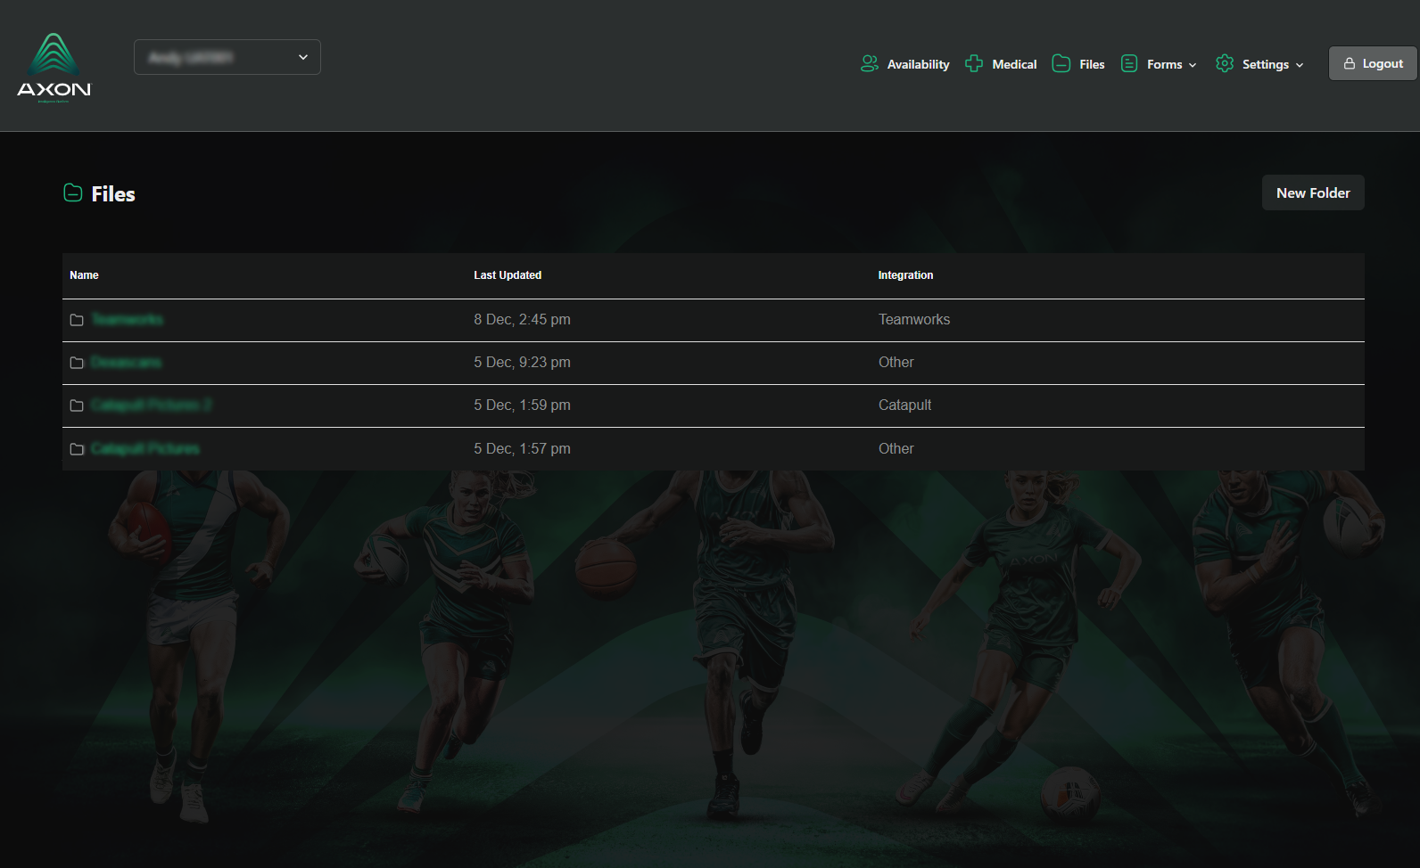Click the Settings gear icon
This screenshot has height=868, width=1420.
1225,63
